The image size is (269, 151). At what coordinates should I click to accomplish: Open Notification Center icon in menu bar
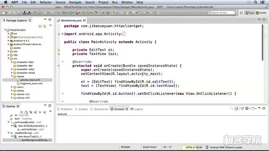pos(262,2)
